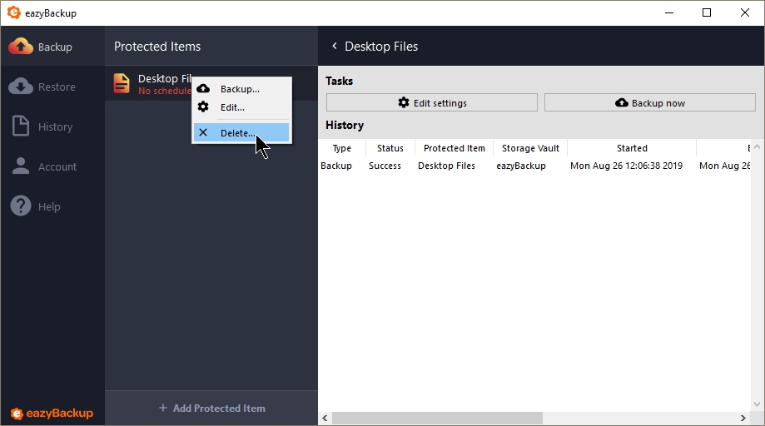Click the horizontal scrollbar right arrow
The height and width of the screenshot is (426, 765).
[743, 418]
